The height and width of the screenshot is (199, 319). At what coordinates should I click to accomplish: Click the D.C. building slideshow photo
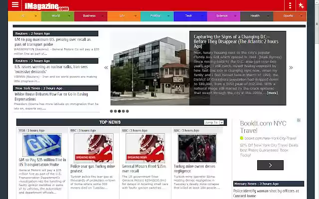(x=150, y=68)
